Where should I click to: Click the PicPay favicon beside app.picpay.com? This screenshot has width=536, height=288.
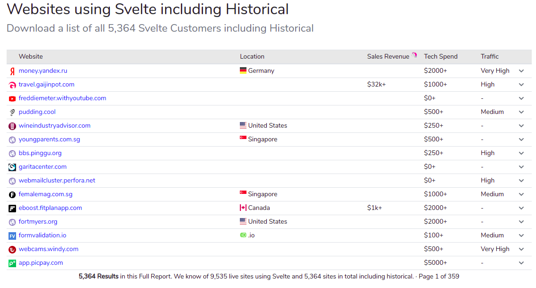point(12,263)
